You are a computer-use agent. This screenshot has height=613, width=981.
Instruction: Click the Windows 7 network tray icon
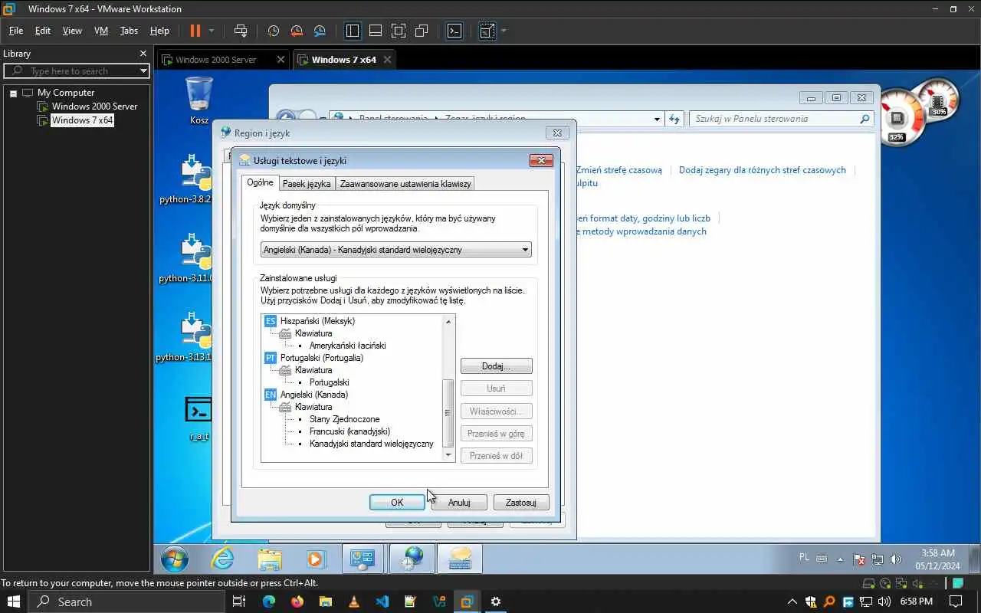click(878, 559)
